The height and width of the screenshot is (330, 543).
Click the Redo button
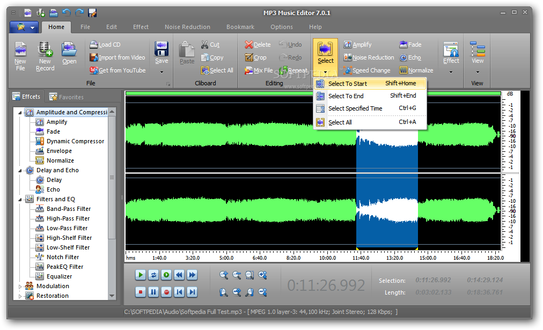pyautogui.click(x=290, y=57)
